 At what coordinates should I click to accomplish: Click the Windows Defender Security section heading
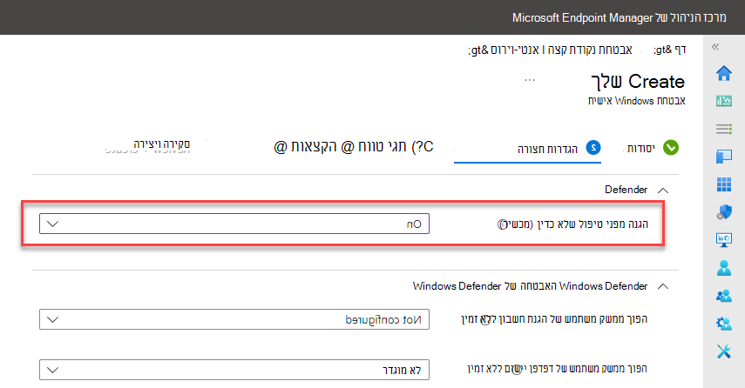coord(530,286)
